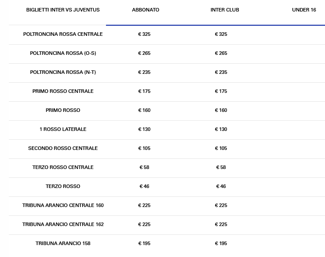325x257 pixels.
Task: Select the POLTRONCINA ROSSA CENTRALE row label
Action: tap(63, 34)
